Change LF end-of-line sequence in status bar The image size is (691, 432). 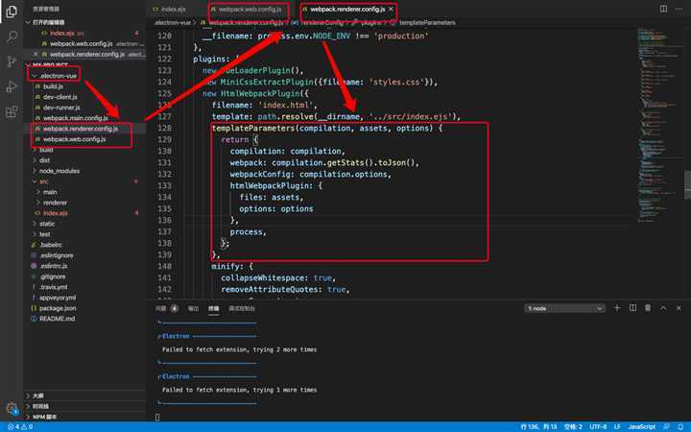[617, 426]
